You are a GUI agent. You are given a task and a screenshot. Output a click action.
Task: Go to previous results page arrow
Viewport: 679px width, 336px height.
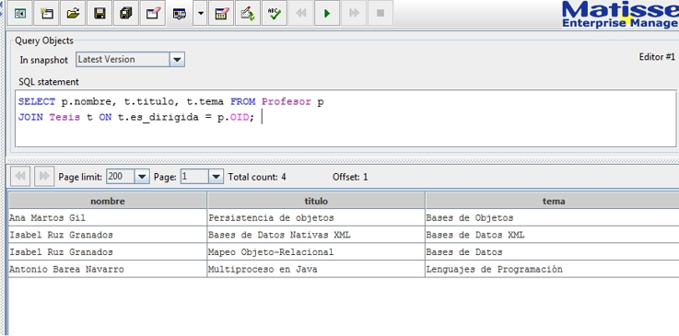[x=20, y=176]
